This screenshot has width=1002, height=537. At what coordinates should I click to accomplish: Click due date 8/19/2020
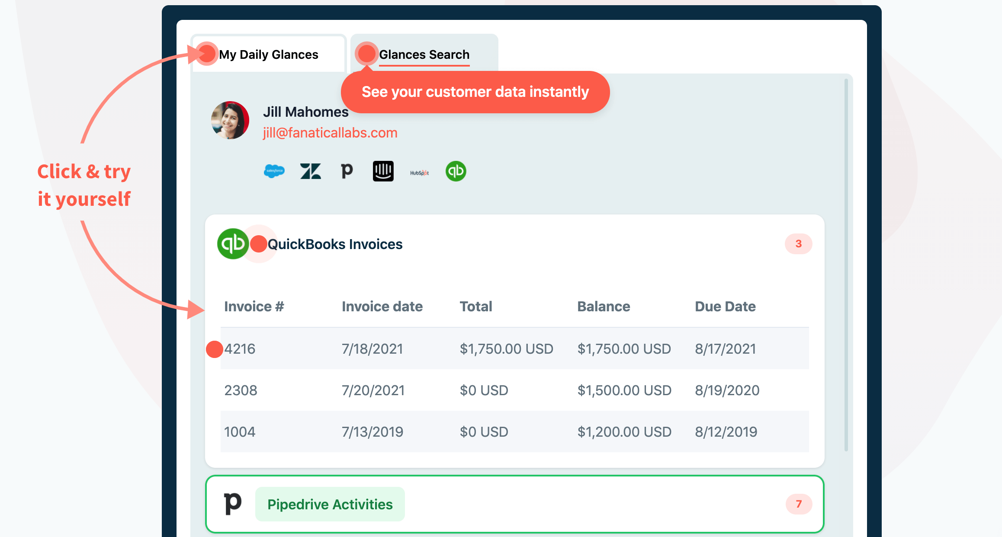[727, 390]
